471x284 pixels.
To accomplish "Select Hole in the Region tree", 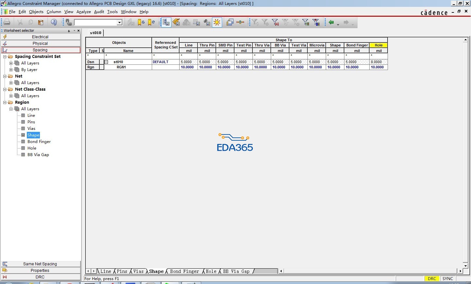I will tap(32, 148).
